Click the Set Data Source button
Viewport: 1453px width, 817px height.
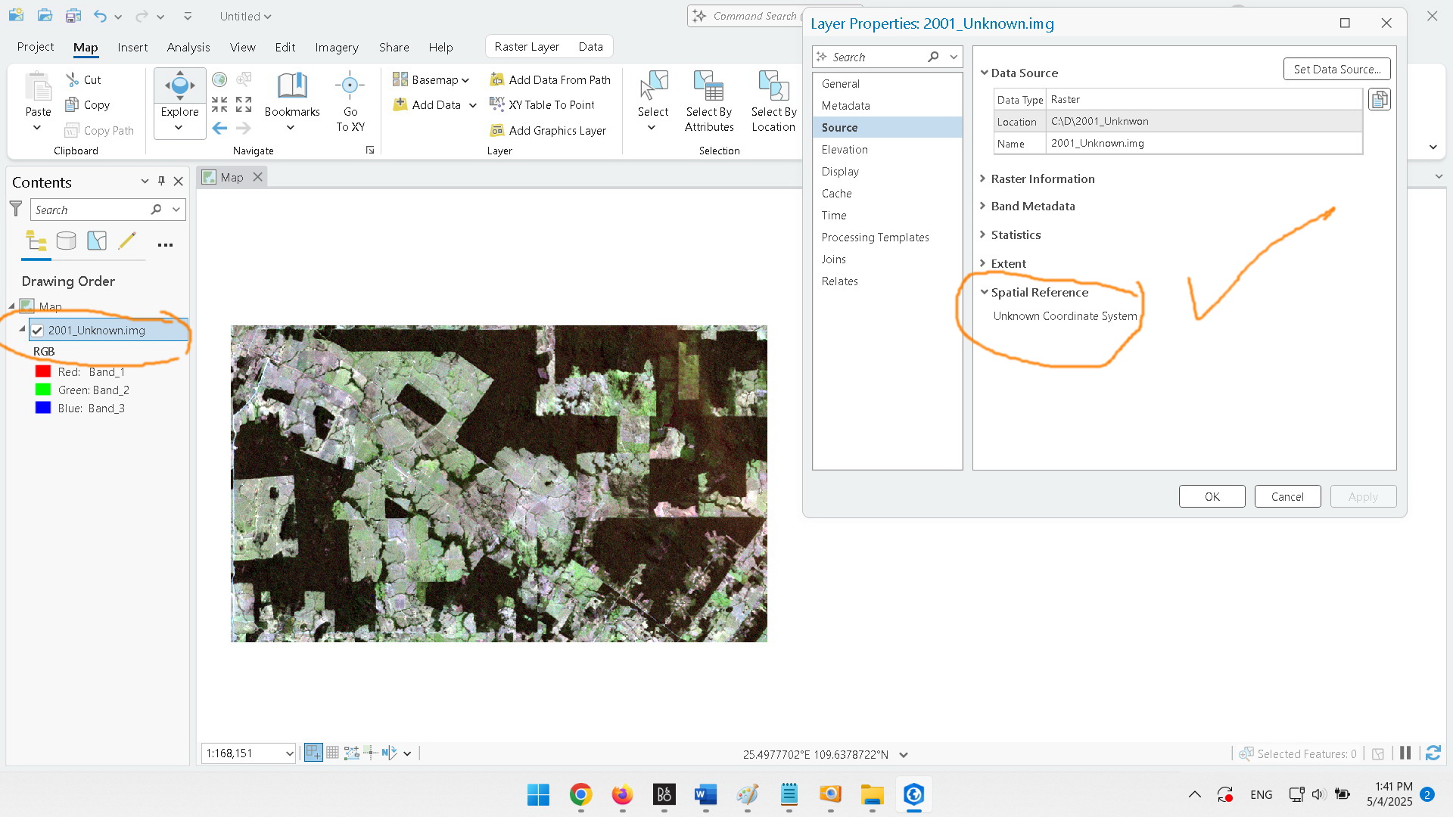1336,68
